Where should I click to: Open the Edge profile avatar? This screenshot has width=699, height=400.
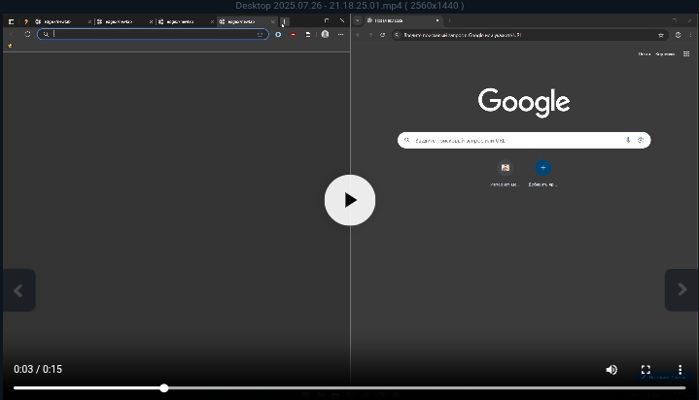point(325,34)
